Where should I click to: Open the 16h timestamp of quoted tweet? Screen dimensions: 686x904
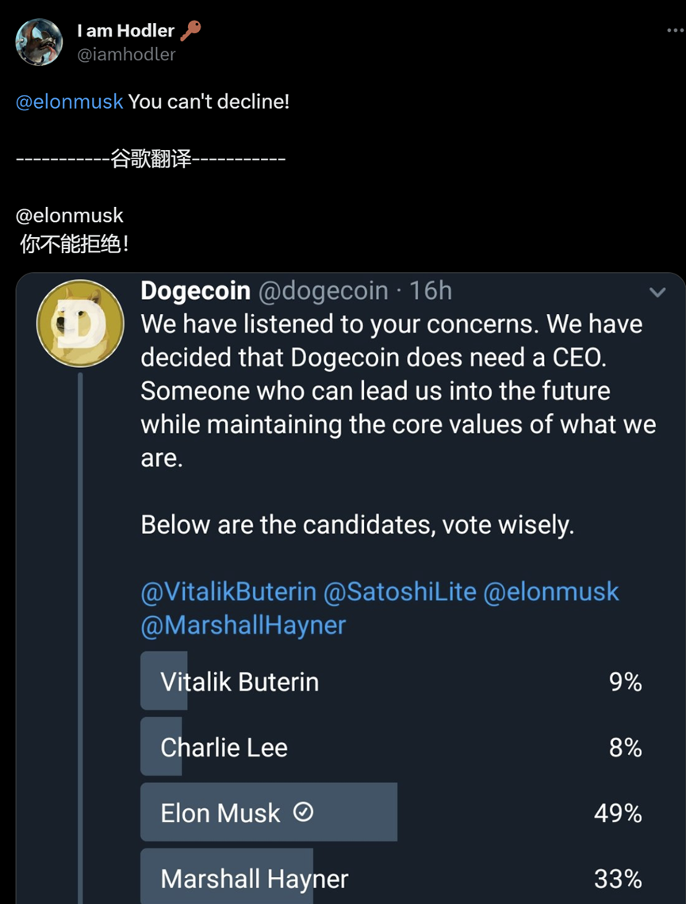point(431,291)
